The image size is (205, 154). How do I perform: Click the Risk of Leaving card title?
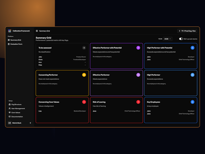coord(99,102)
